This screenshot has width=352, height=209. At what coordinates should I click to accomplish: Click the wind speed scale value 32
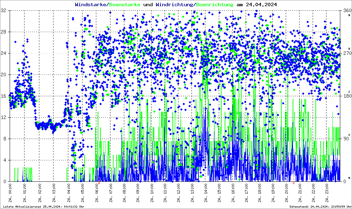click(x=3, y=10)
